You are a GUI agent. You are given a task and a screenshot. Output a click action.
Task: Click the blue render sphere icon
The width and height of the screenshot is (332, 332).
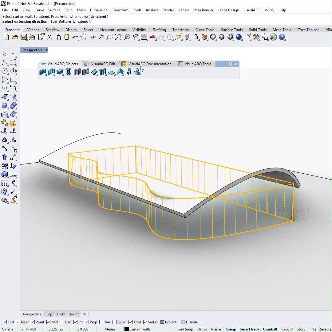(x=239, y=37)
